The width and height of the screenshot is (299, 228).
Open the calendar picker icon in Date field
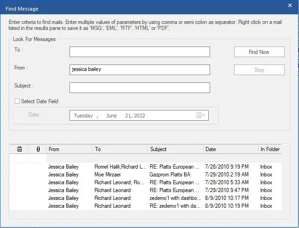pyautogui.click(x=199, y=115)
